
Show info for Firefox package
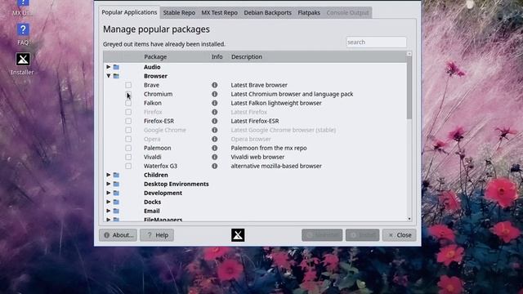214,112
